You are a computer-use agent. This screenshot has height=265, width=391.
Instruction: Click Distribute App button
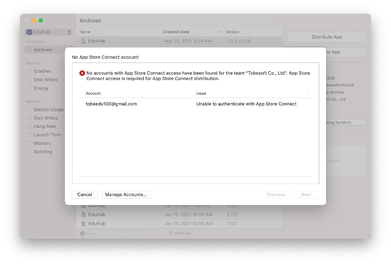click(x=327, y=37)
